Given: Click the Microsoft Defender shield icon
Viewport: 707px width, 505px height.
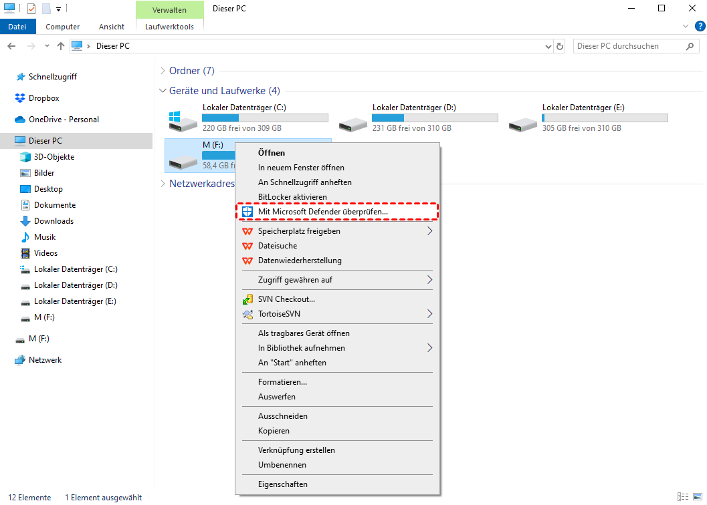Looking at the screenshot, I should point(247,212).
